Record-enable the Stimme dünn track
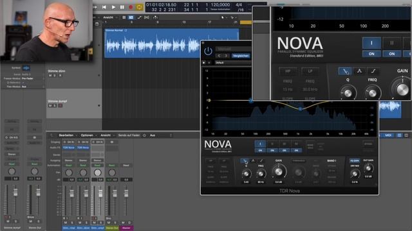Viewport: 412px width, 231px height. pyautogui.click(x=60, y=76)
